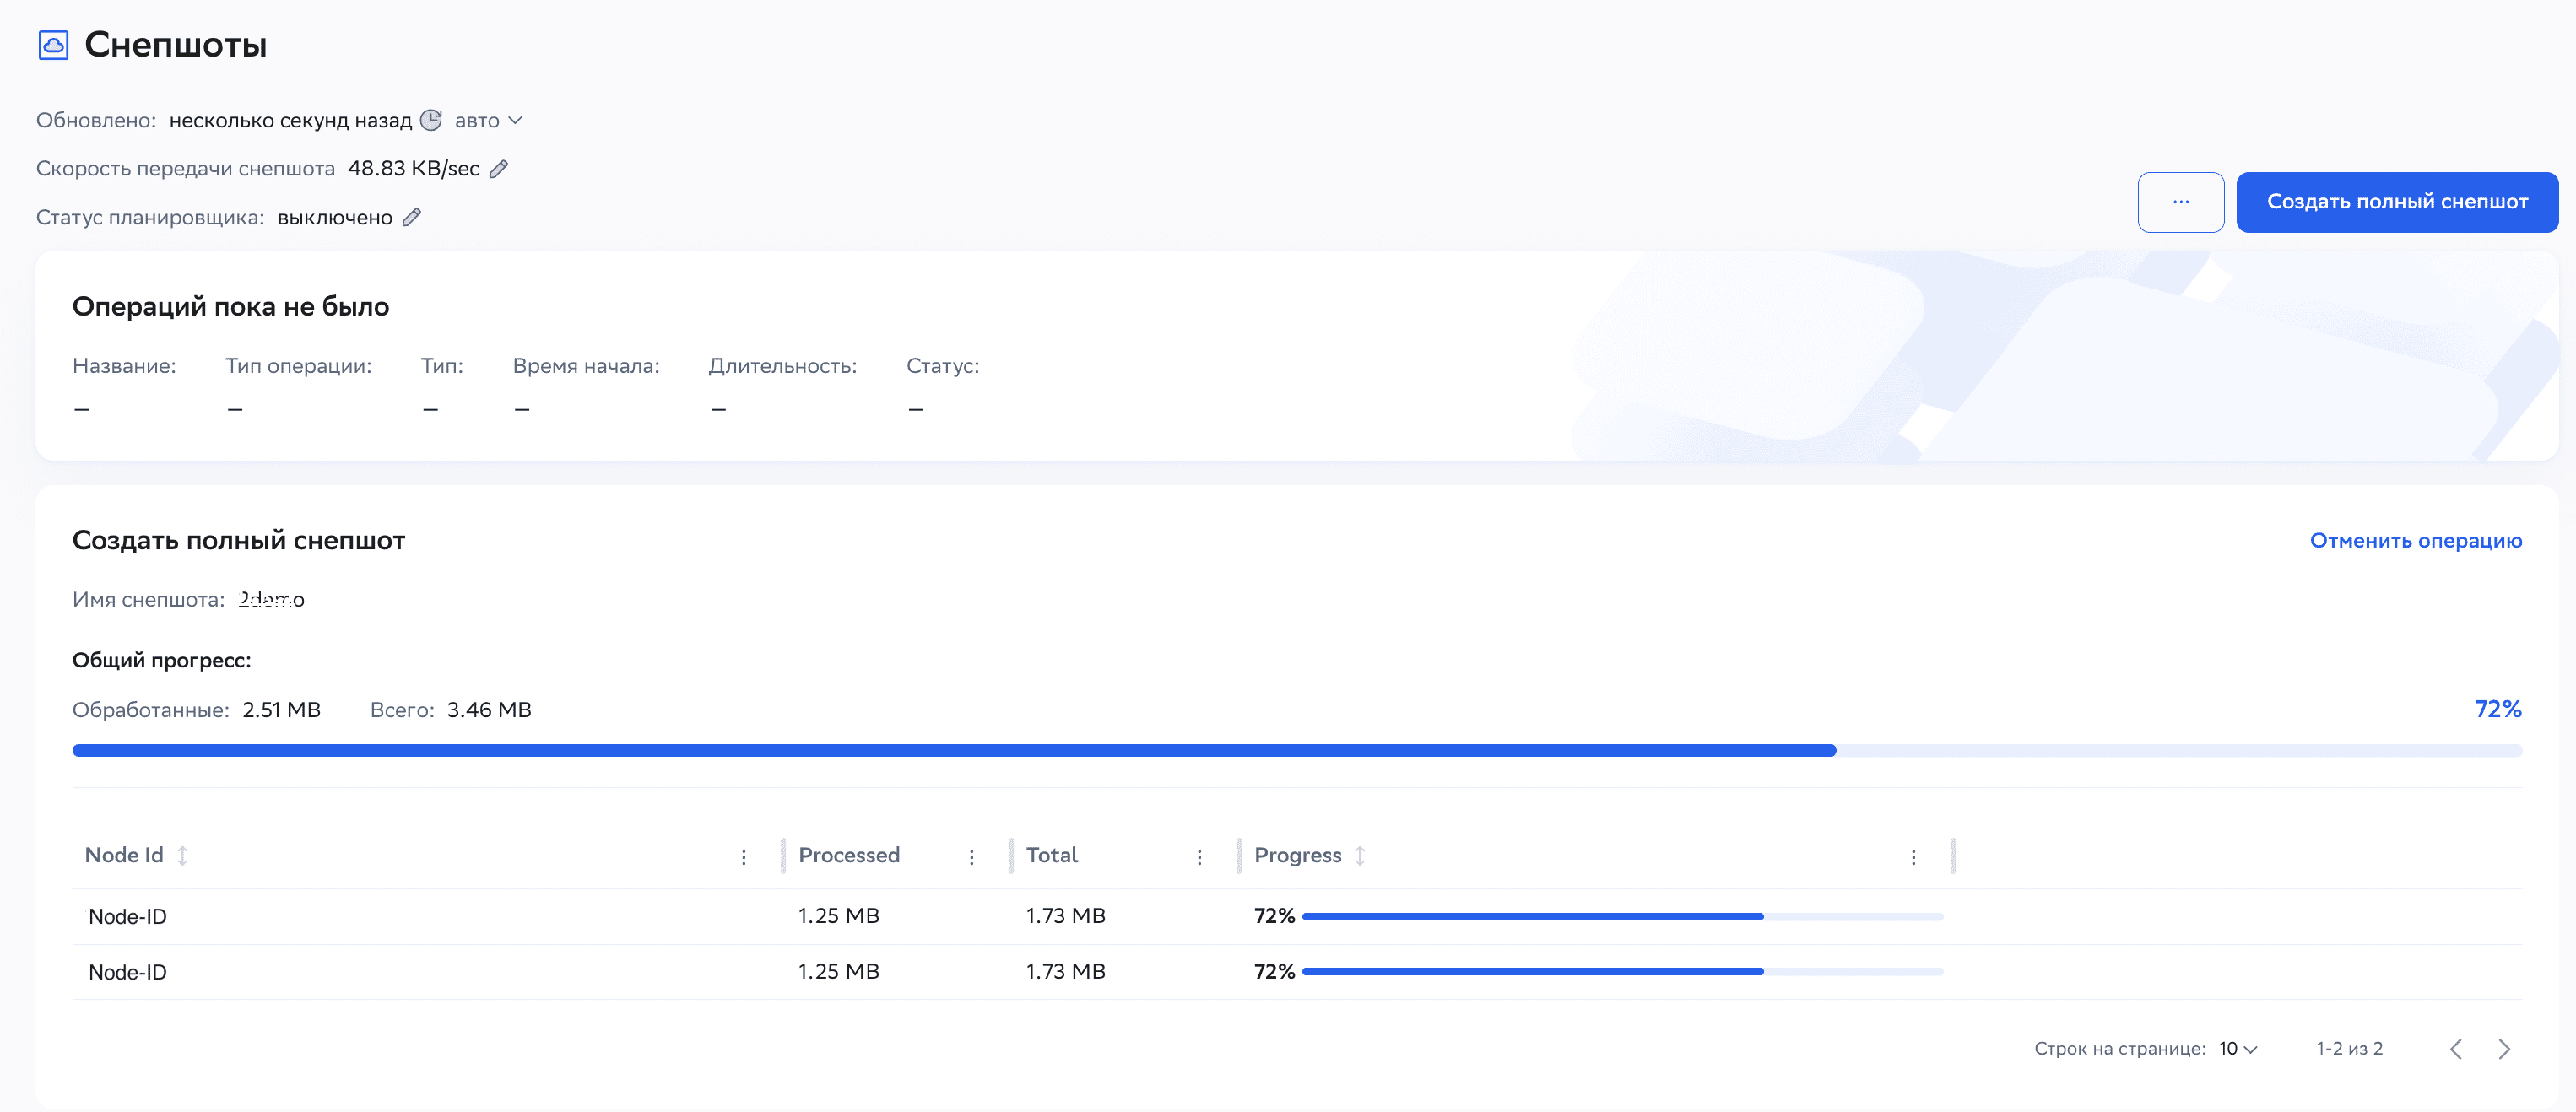Toggle ascending sort on Node Id column
The width and height of the screenshot is (2576, 1112).
(183, 856)
